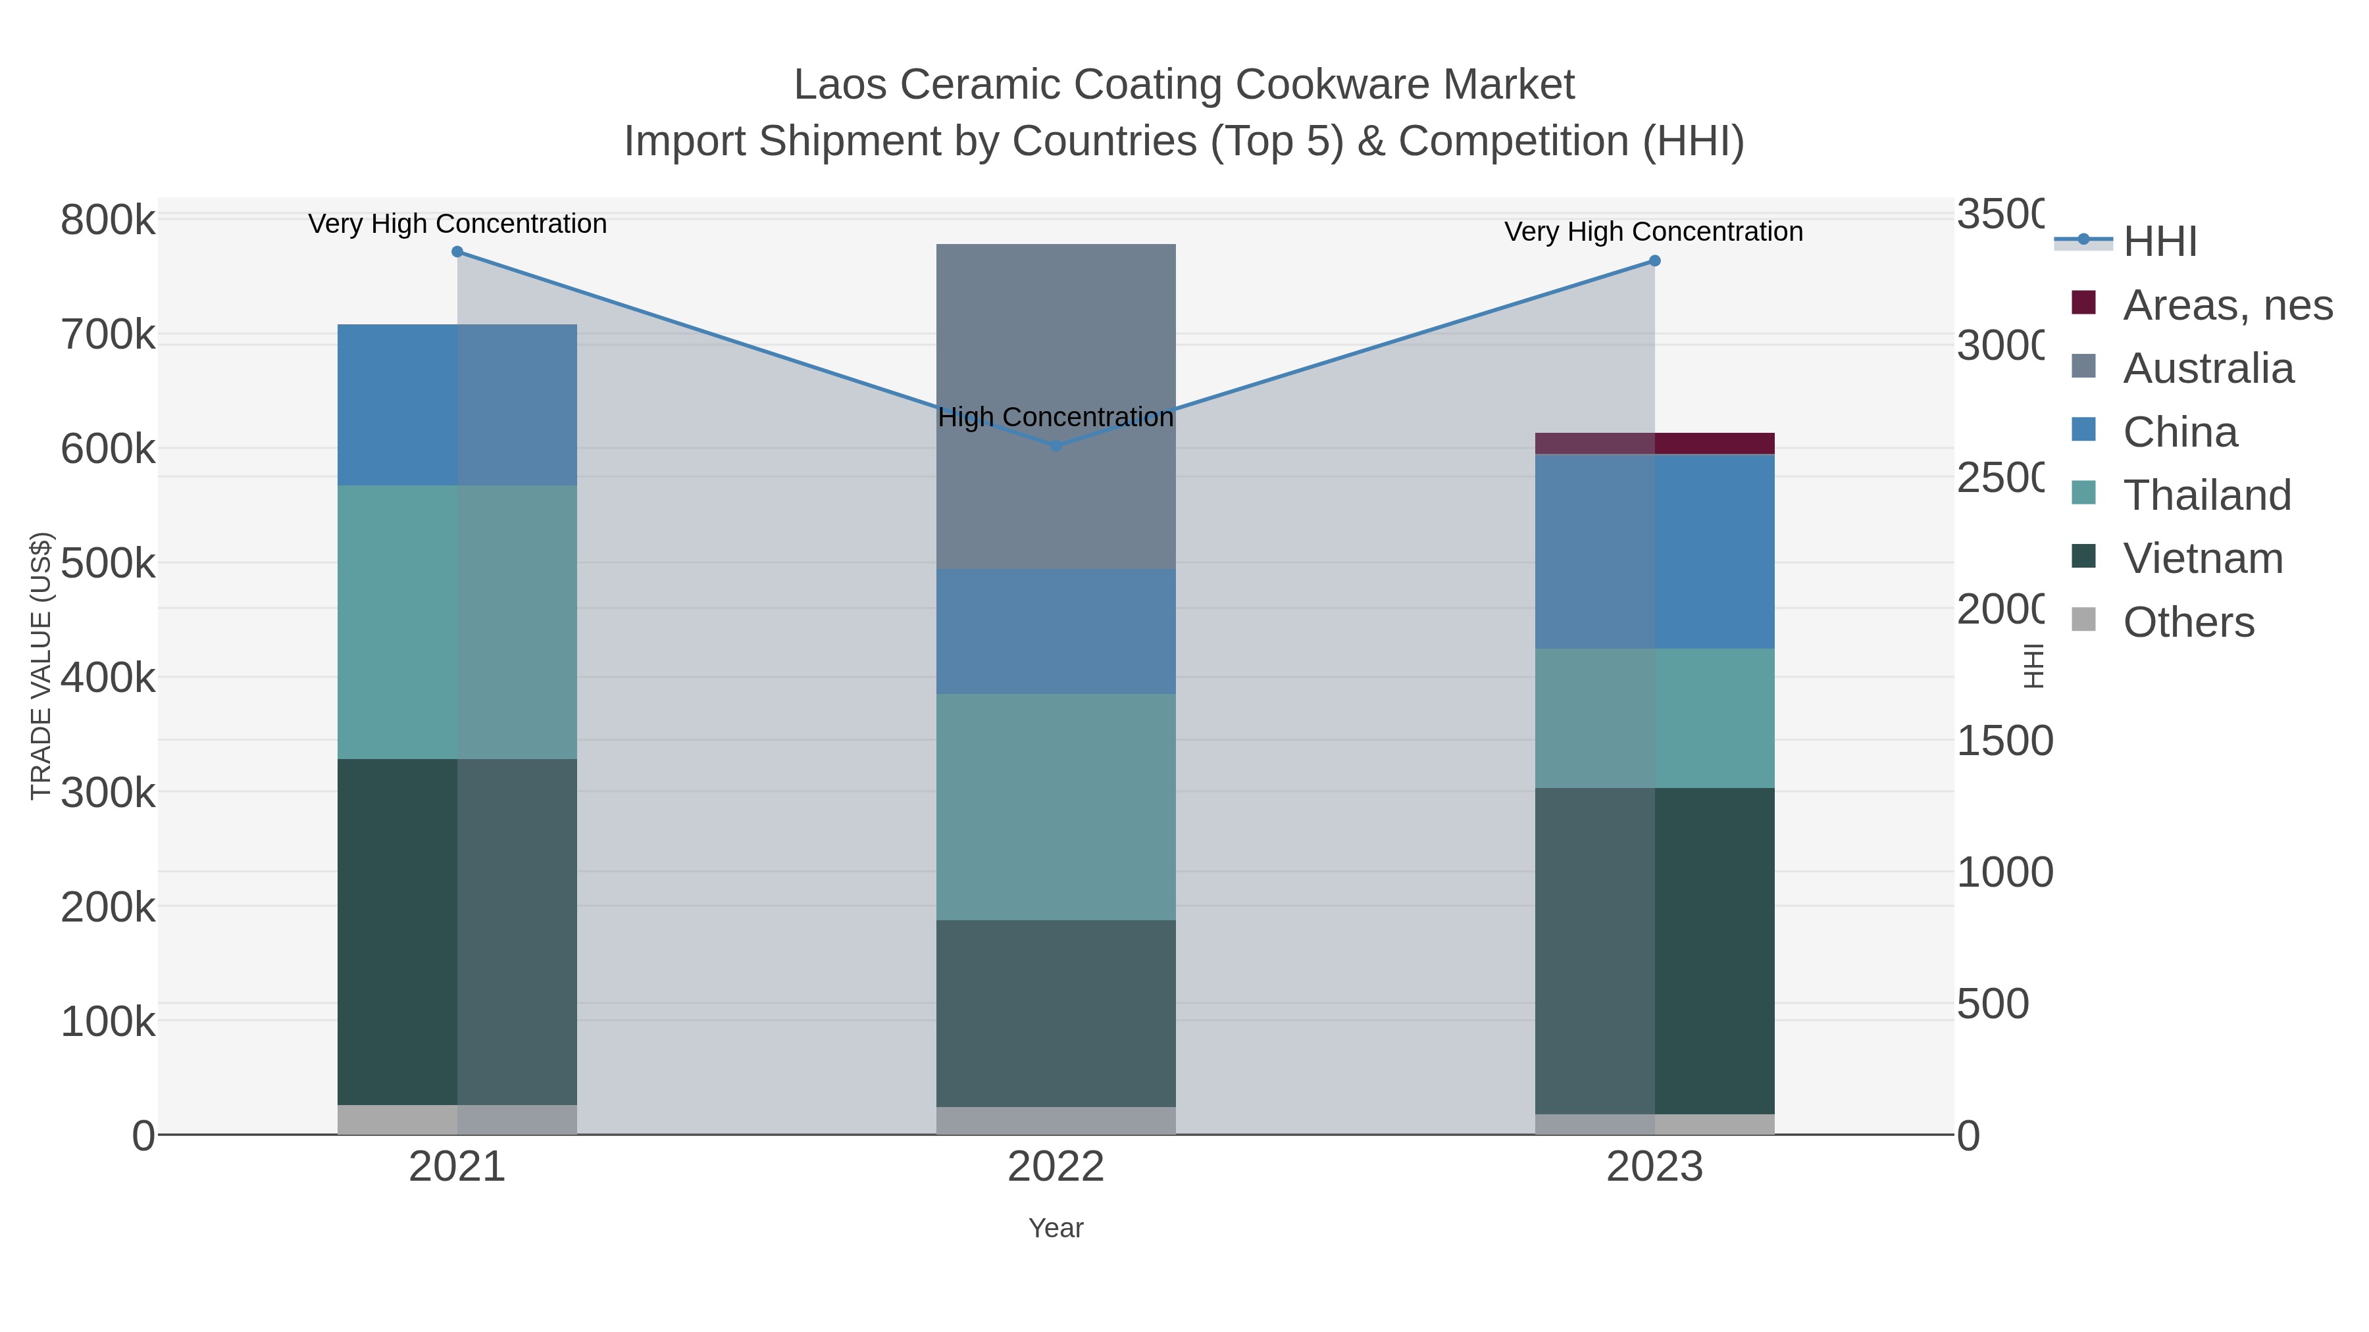Click the 2022 Vietnam bar segment
Image resolution: width=2369 pixels, height=1332 pixels.
click(1056, 1013)
